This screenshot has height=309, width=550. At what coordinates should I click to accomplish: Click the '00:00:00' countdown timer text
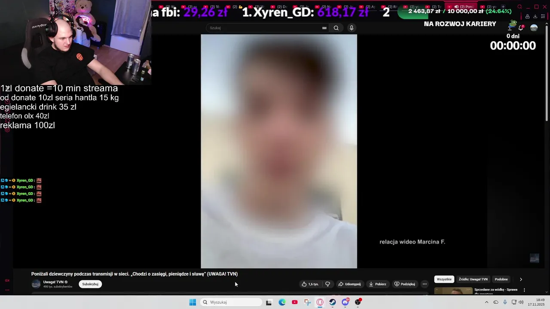tap(513, 46)
